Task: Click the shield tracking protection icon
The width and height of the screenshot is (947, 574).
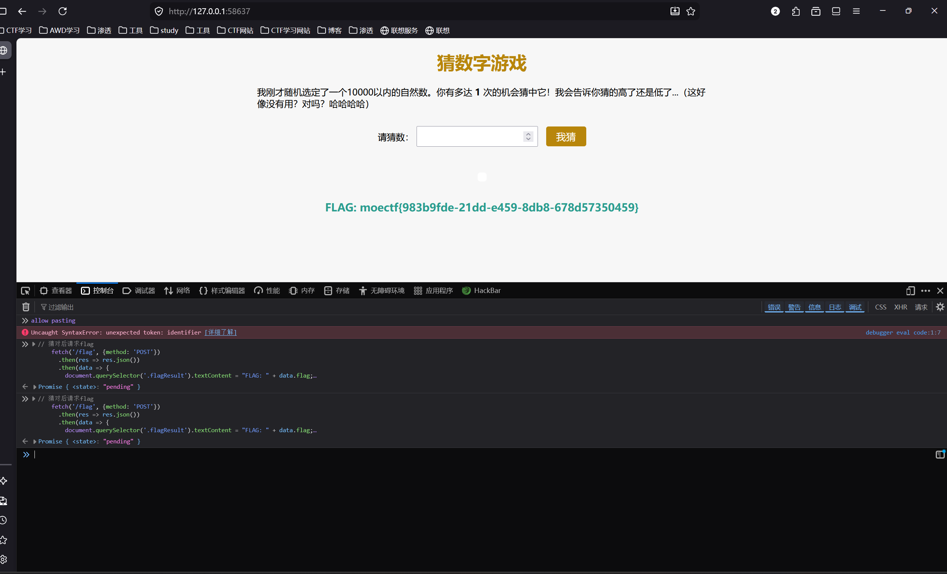Action: (159, 12)
